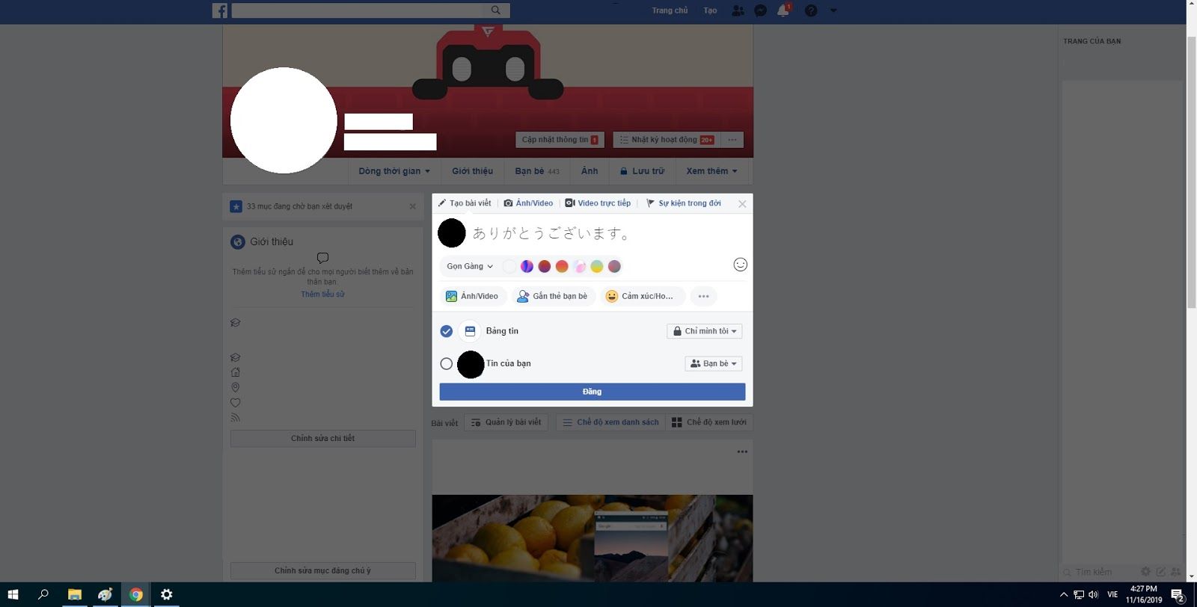Switch to Chế độ xem danh sách
The height and width of the screenshot is (607, 1197).
pyautogui.click(x=610, y=422)
